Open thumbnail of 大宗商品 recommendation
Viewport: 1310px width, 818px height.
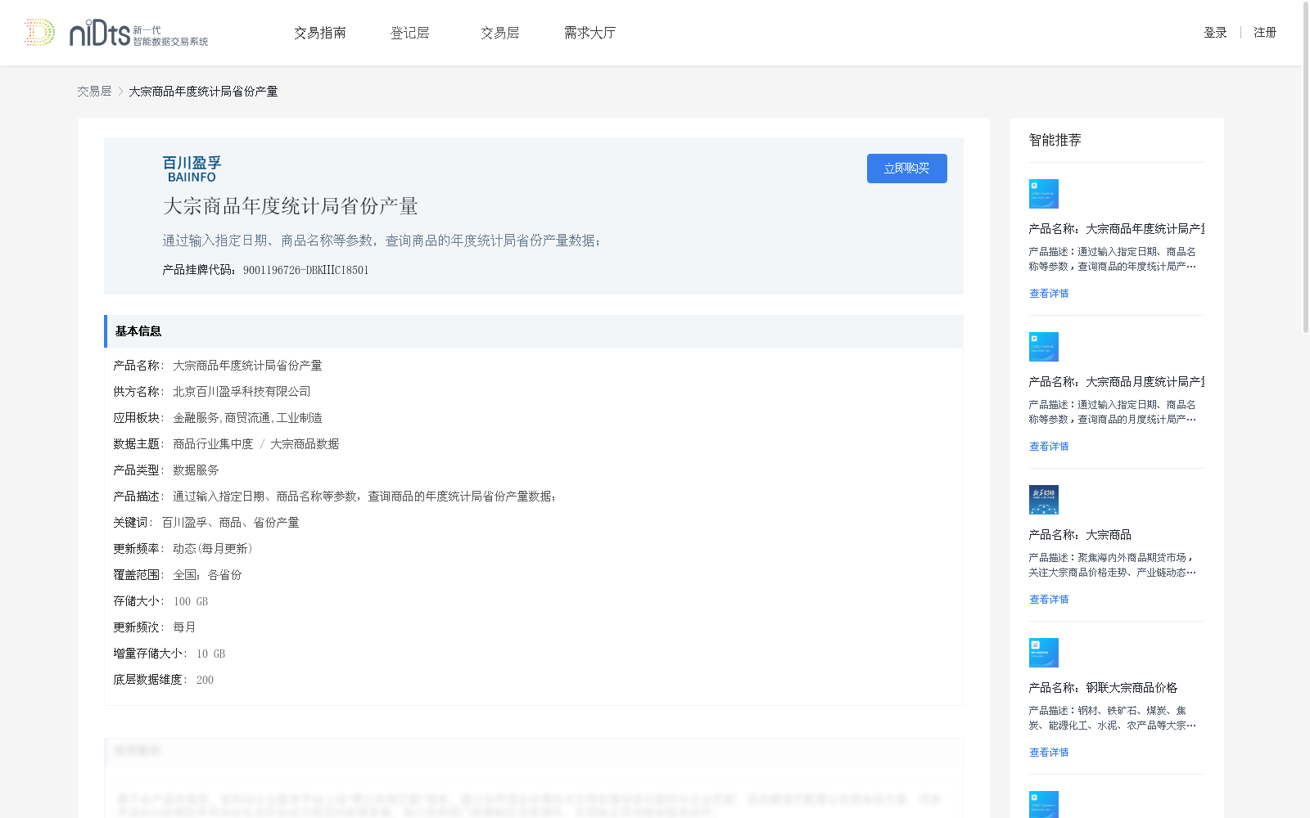coord(1044,500)
